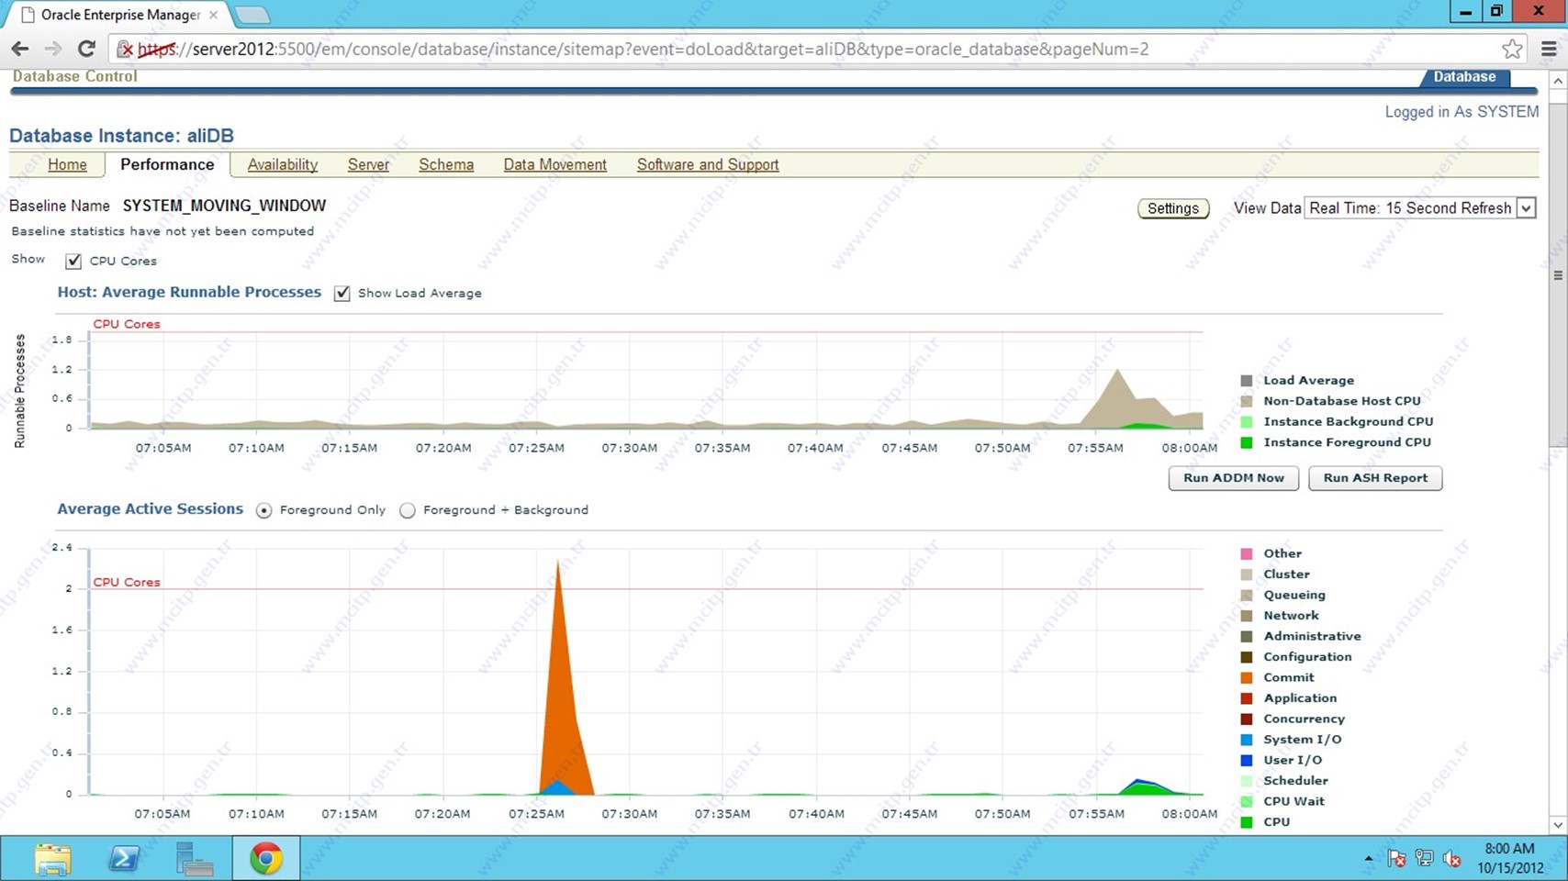Open Software and Support tab
Image resolution: width=1568 pixels, height=881 pixels.
point(708,165)
